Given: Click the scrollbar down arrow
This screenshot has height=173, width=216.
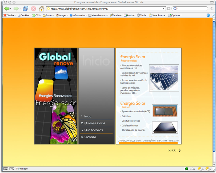Looking at the screenshot, I should pos(214,164).
